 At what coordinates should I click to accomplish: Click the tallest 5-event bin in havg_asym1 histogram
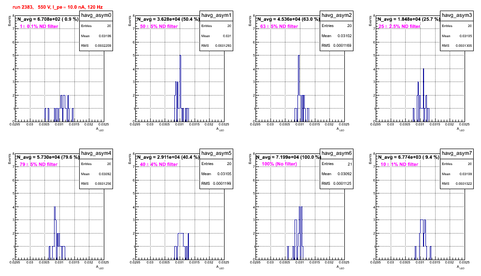pos(180,88)
